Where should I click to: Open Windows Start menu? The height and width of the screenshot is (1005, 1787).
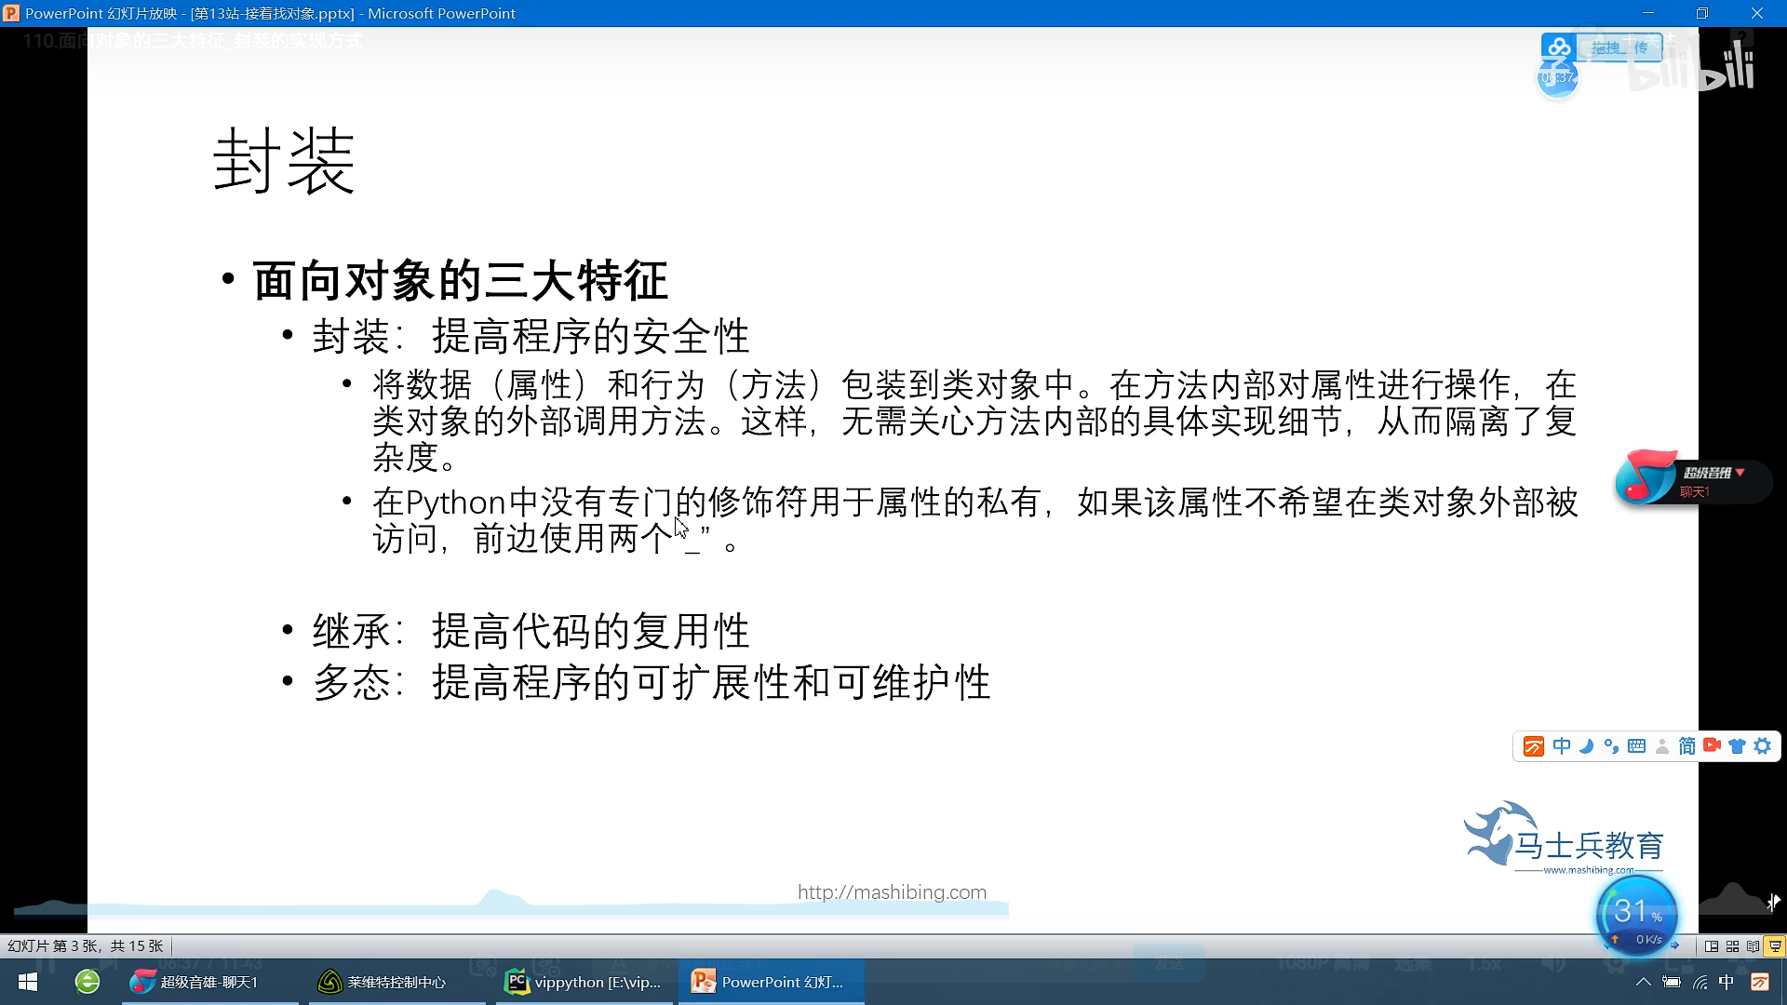[x=28, y=982]
